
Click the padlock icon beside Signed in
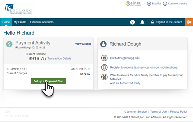(153, 22)
